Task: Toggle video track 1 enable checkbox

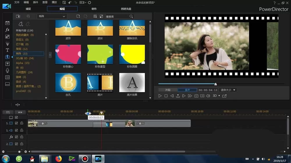Action: point(16,123)
